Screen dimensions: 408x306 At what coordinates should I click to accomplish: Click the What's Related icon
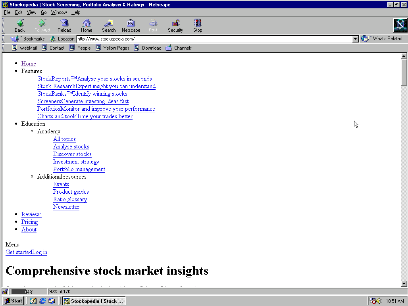[365, 38]
